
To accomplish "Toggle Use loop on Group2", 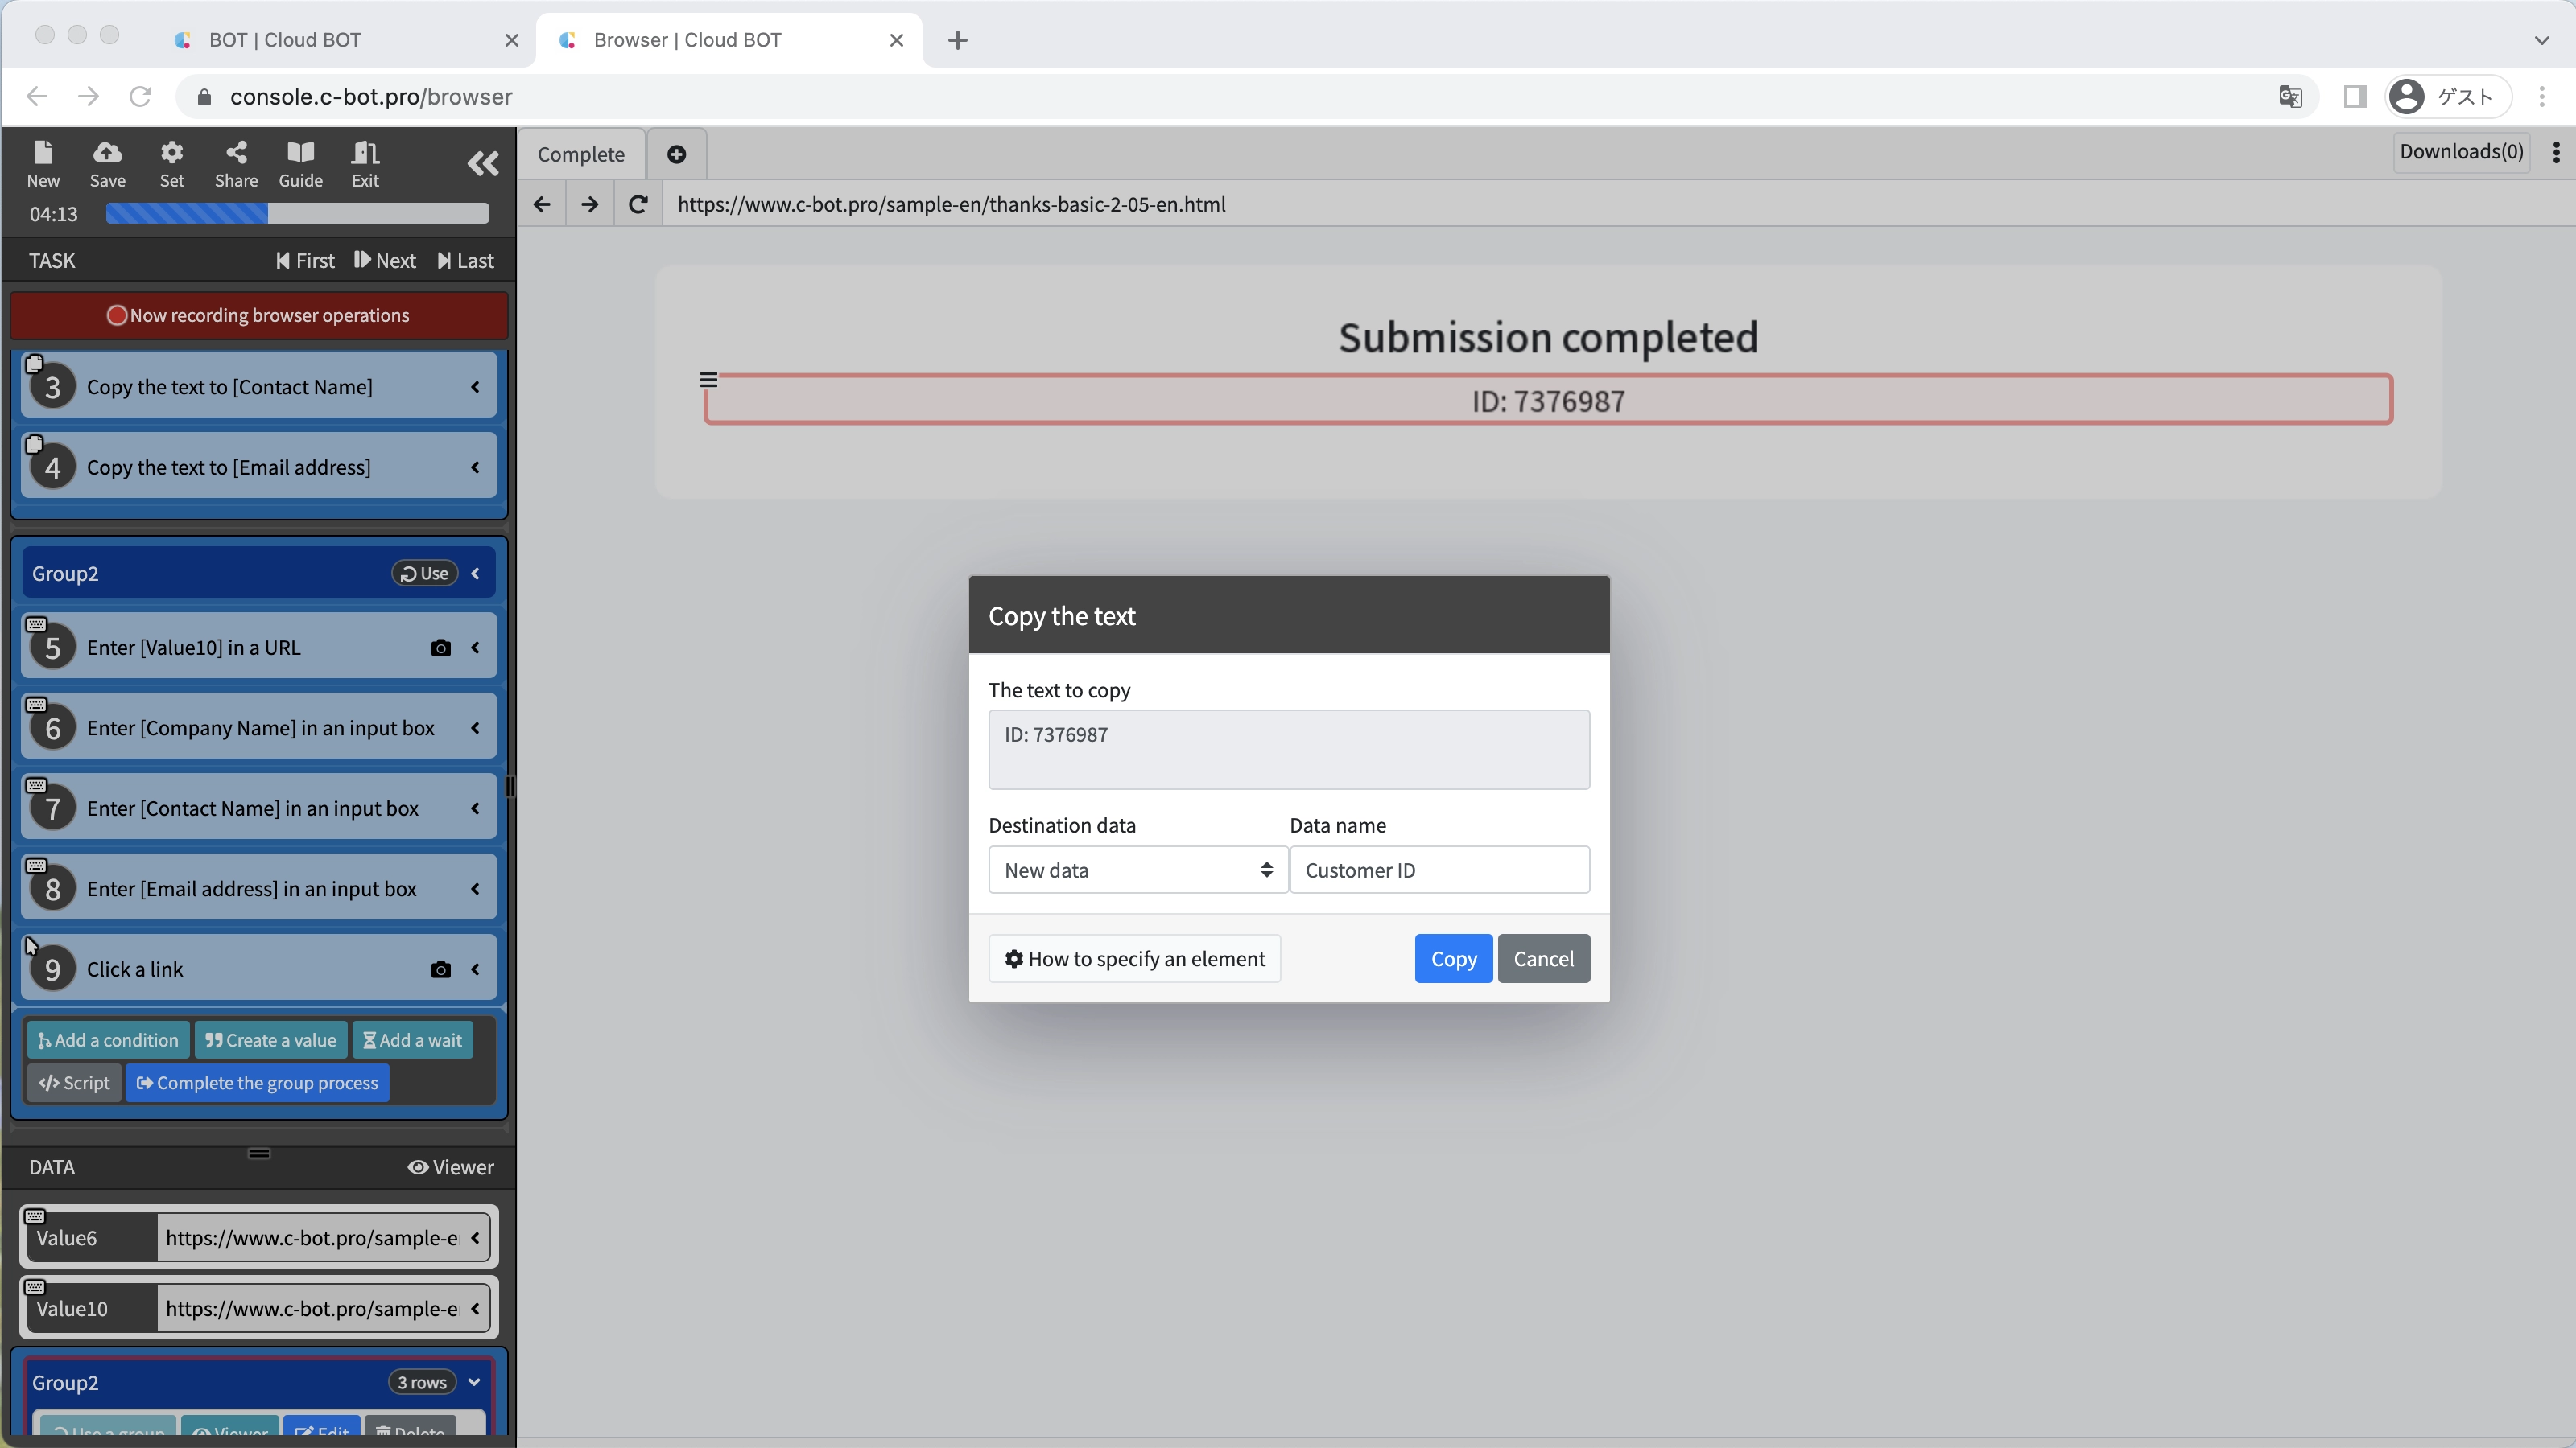I will pos(424,574).
